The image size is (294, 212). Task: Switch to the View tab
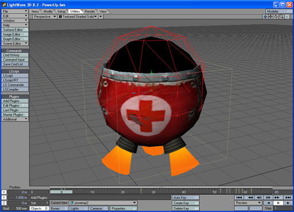coord(103,11)
